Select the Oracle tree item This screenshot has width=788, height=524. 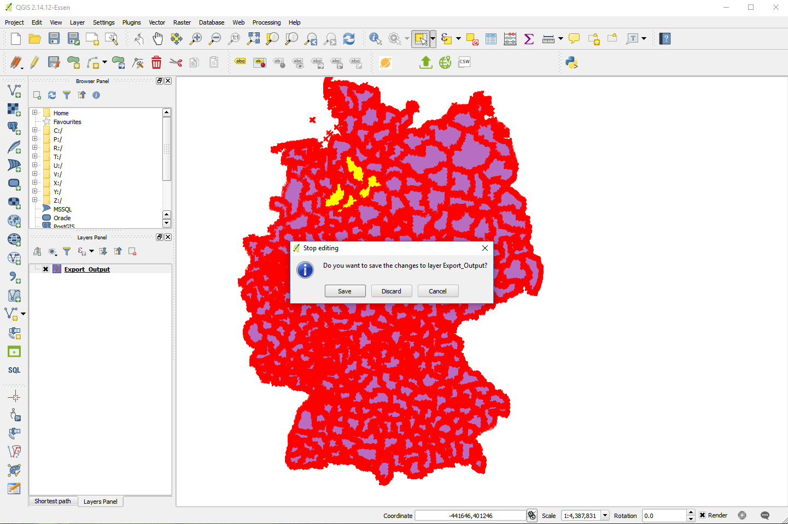(x=62, y=218)
